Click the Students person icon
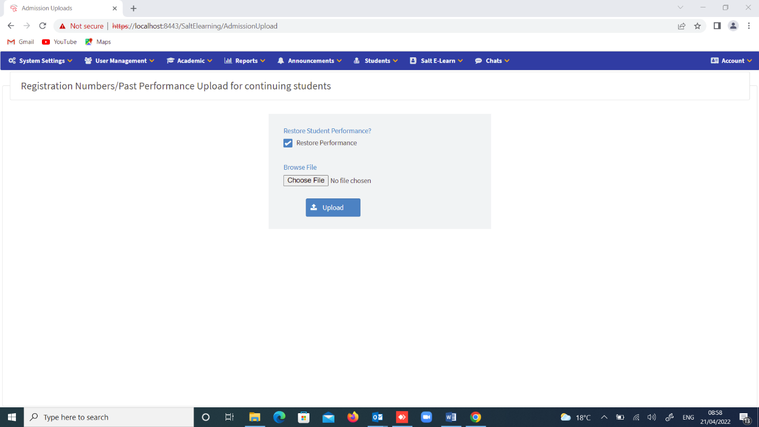759x427 pixels. (x=356, y=60)
